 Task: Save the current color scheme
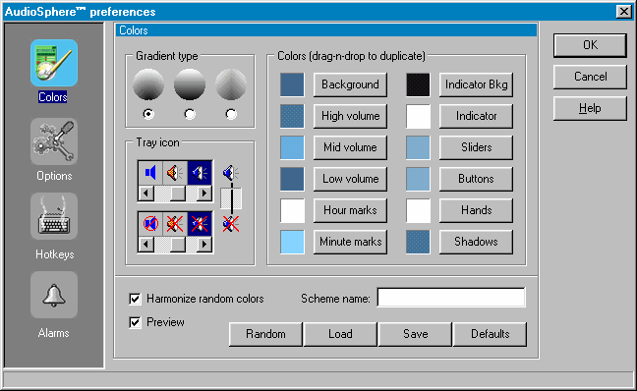point(415,334)
